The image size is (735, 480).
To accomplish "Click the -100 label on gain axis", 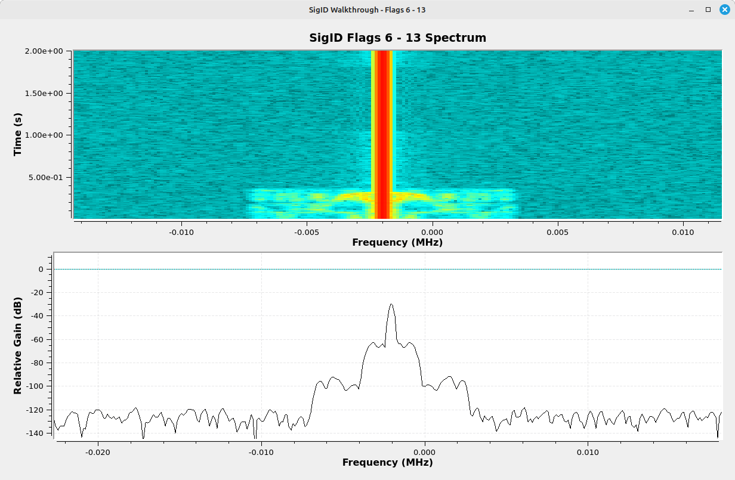I will (38, 386).
